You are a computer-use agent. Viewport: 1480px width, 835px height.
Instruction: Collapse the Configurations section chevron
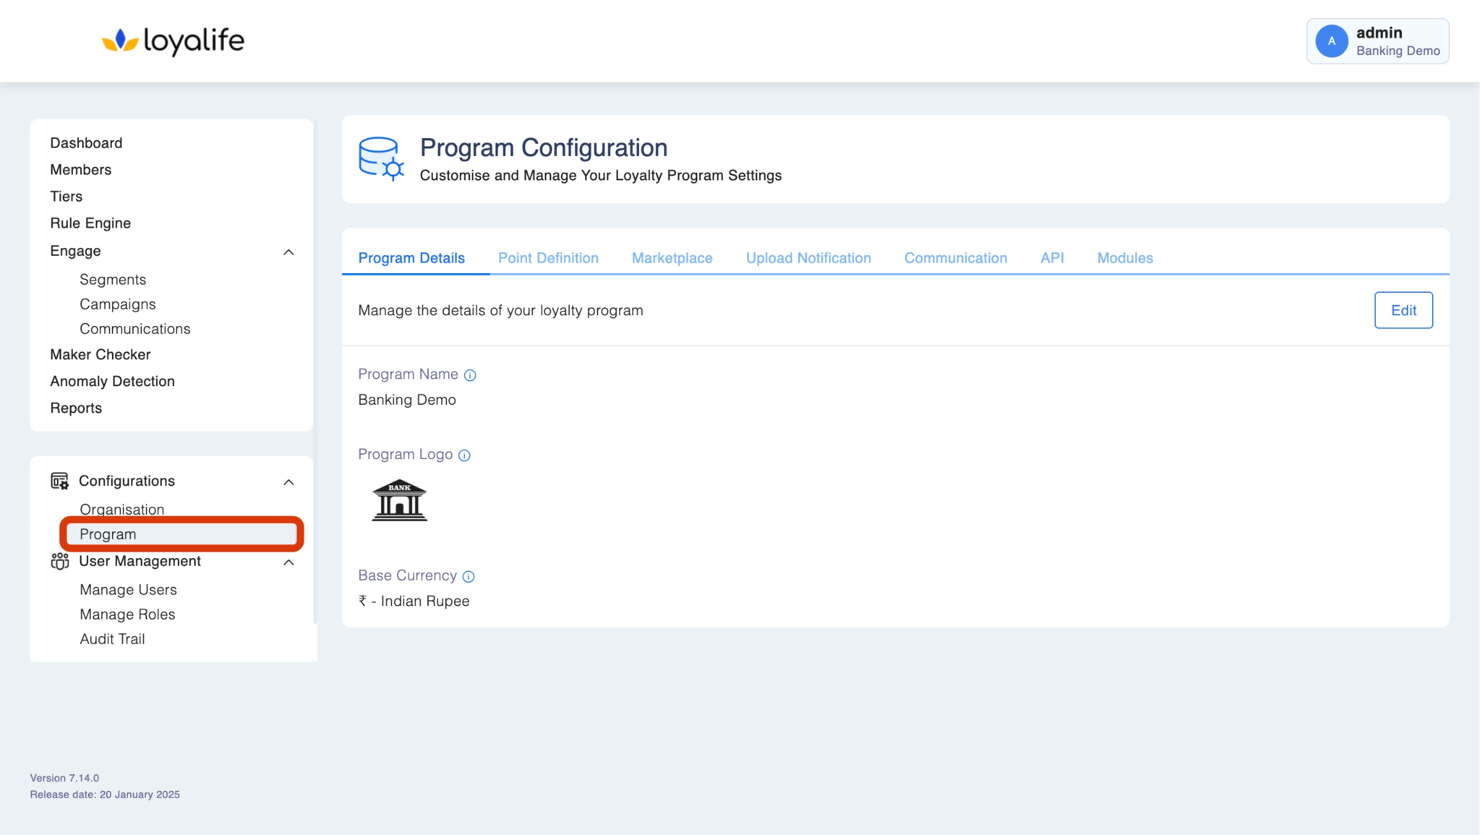pos(288,482)
